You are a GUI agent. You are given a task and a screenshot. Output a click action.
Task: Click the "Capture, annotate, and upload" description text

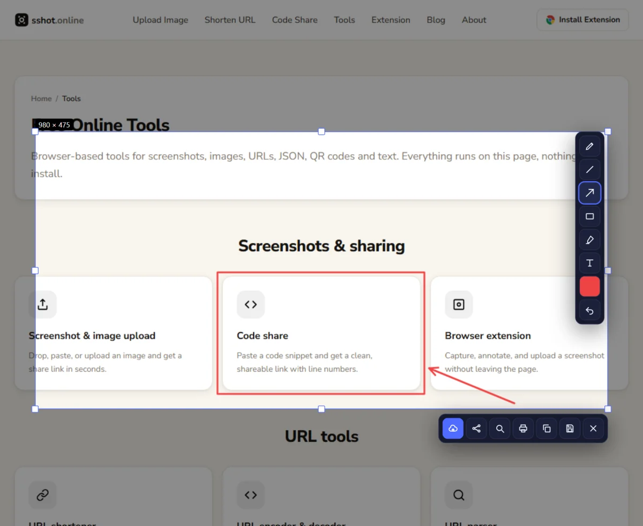pos(525,362)
